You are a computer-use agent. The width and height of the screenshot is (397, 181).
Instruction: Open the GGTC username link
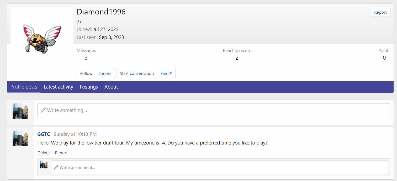point(44,134)
